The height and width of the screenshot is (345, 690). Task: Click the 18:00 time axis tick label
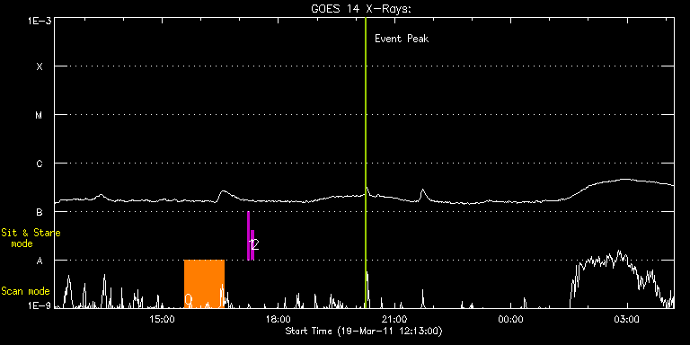pyautogui.click(x=279, y=318)
